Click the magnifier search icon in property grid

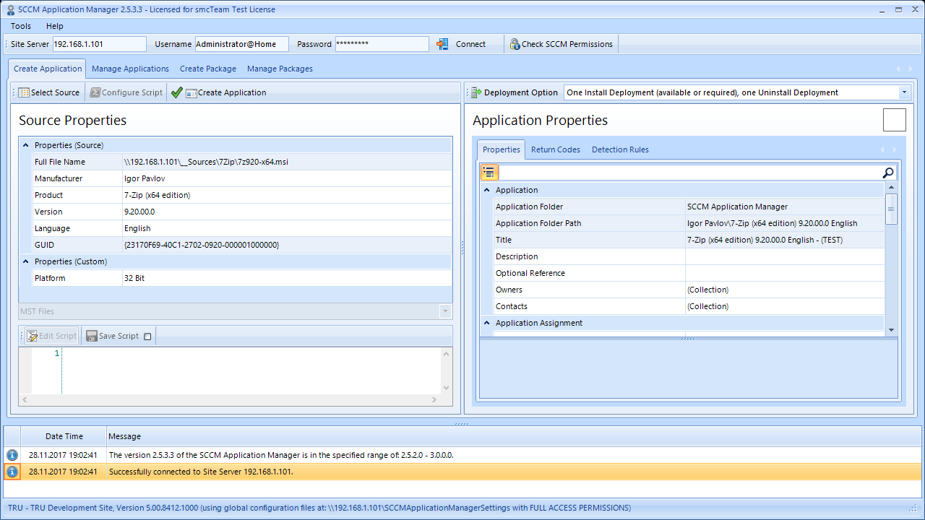(888, 173)
